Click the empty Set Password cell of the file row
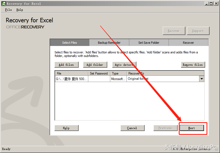Image resolution: width=220 pixels, height=153 pixels. 99,79
